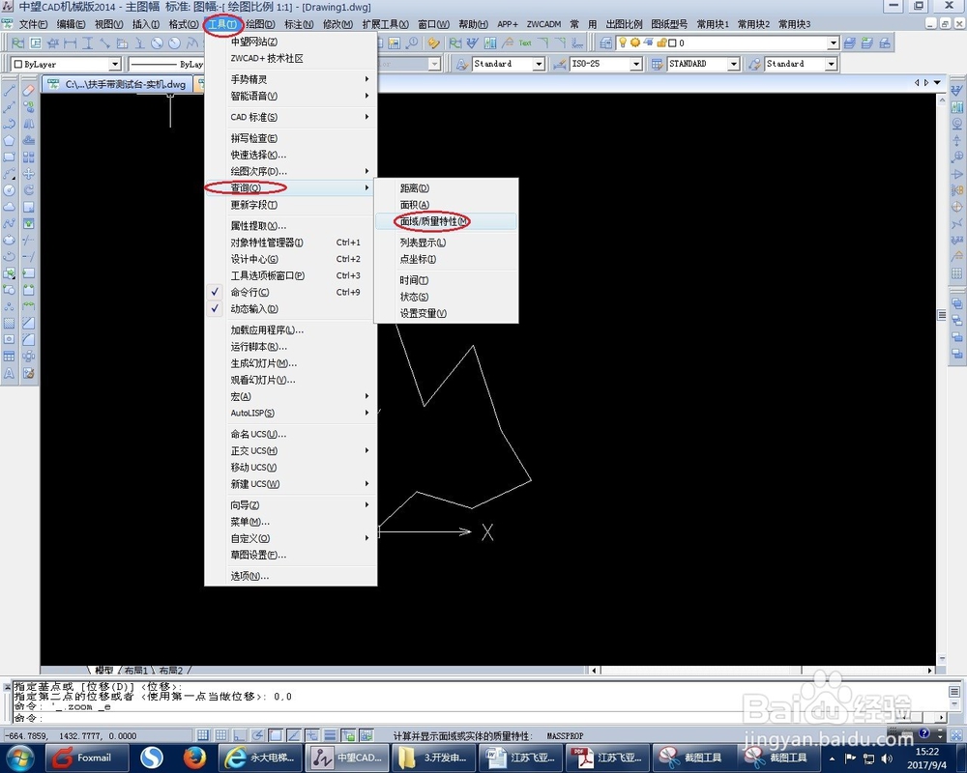
Task: Open 中望网站(Z) link in menu
Action: (x=290, y=42)
